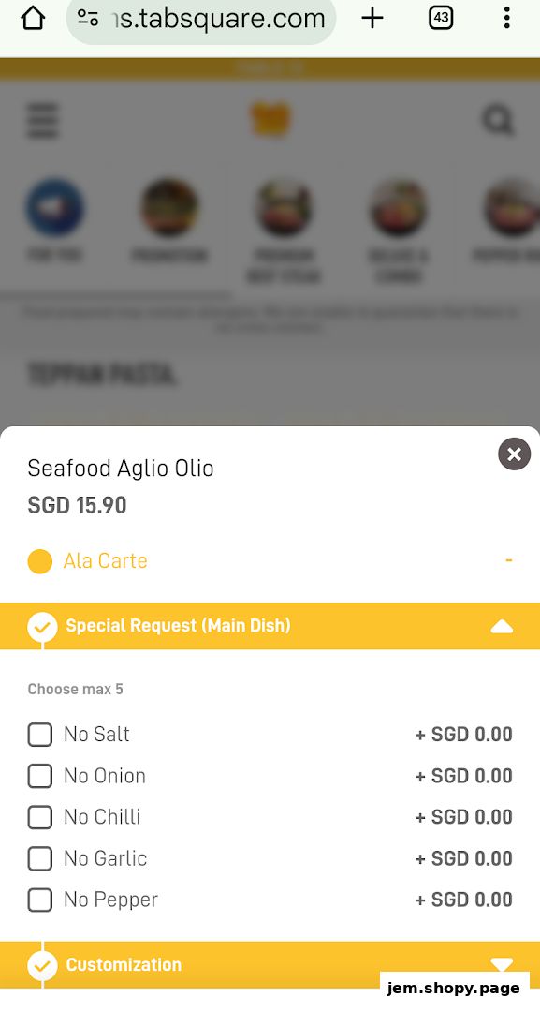540x1012 pixels.
Task: Open the Premium Beef Steak category icon
Action: tap(284, 207)
